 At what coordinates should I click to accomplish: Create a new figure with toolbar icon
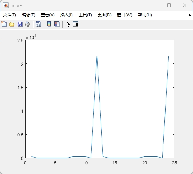[4, 24]
